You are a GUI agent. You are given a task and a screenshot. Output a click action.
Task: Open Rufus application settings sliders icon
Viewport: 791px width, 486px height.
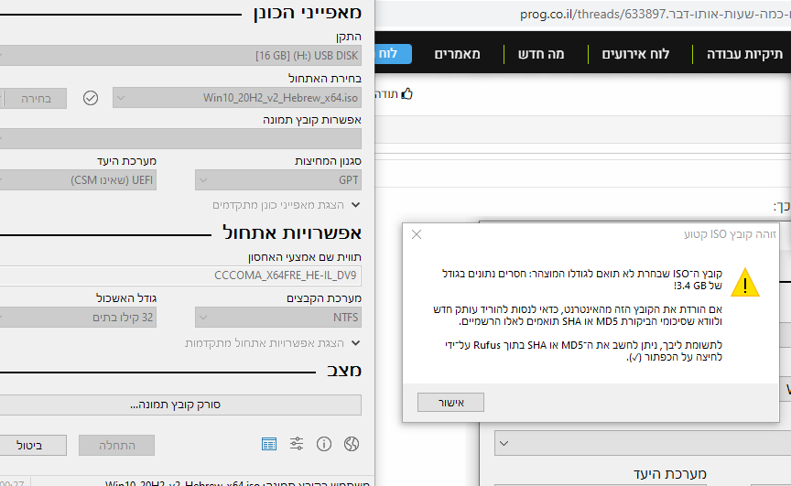(x=297, y=444)
